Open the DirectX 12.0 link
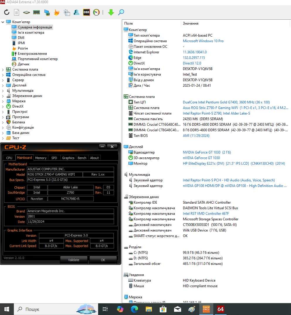This screenshot has width=291, height=315. (x=192, y=63)
